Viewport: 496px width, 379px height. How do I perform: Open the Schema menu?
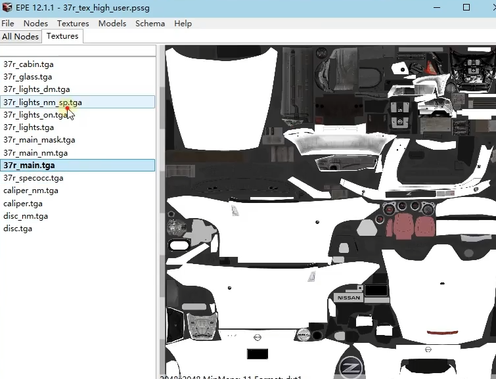150,24
